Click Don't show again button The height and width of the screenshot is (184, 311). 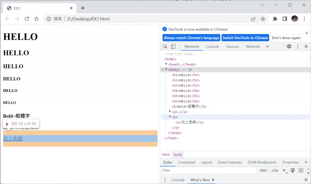pos(286,38)
